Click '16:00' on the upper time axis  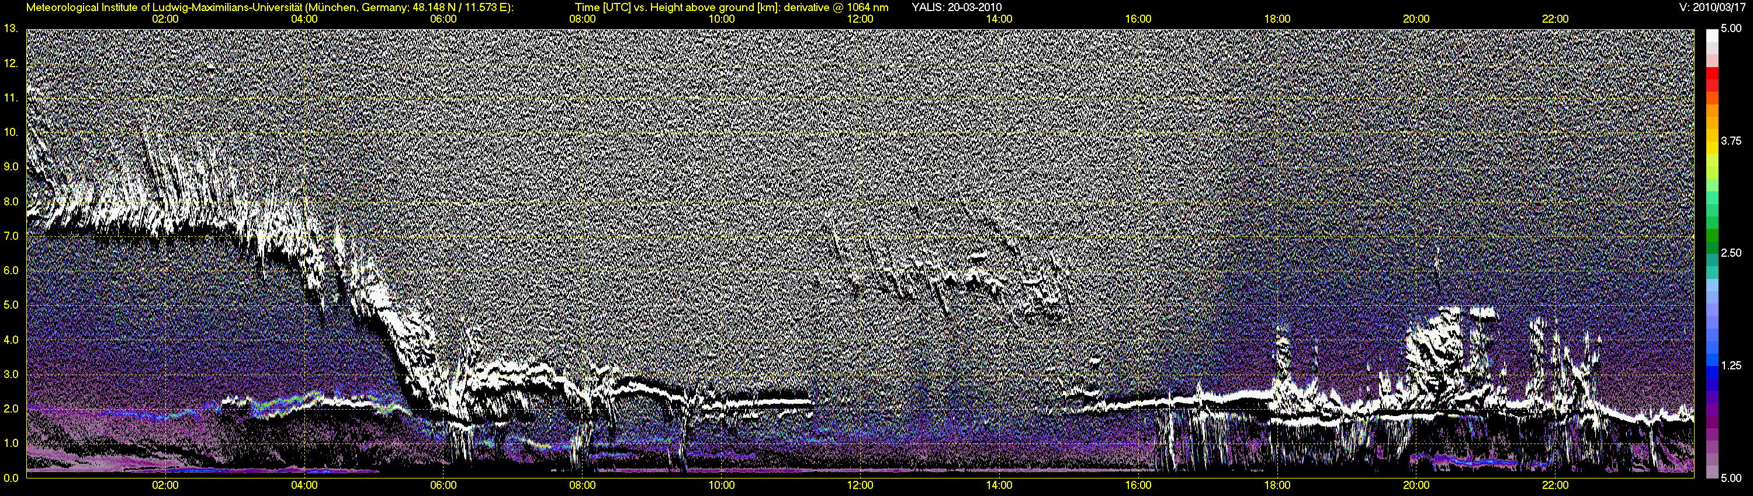(x=1138, y=19)
